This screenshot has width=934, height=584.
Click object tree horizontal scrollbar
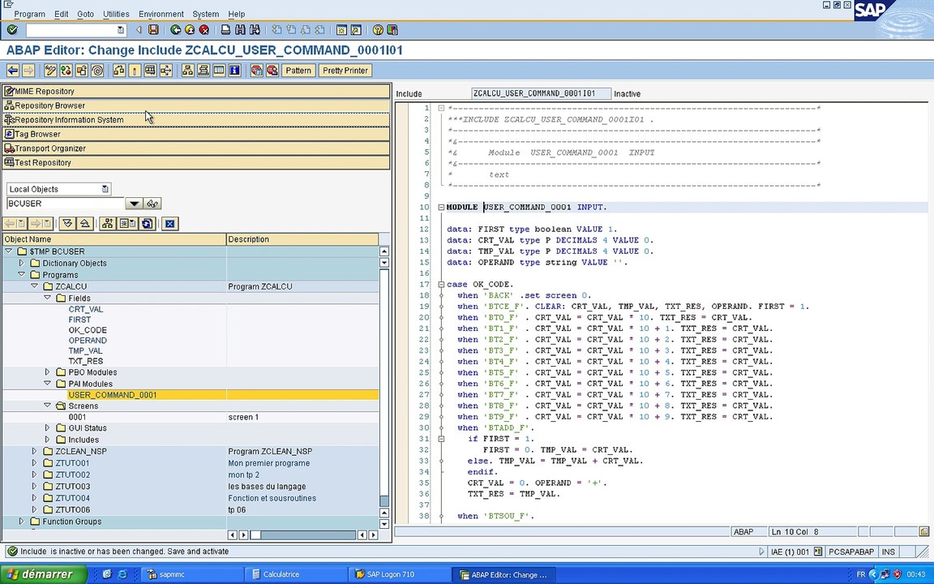[302, 535]
